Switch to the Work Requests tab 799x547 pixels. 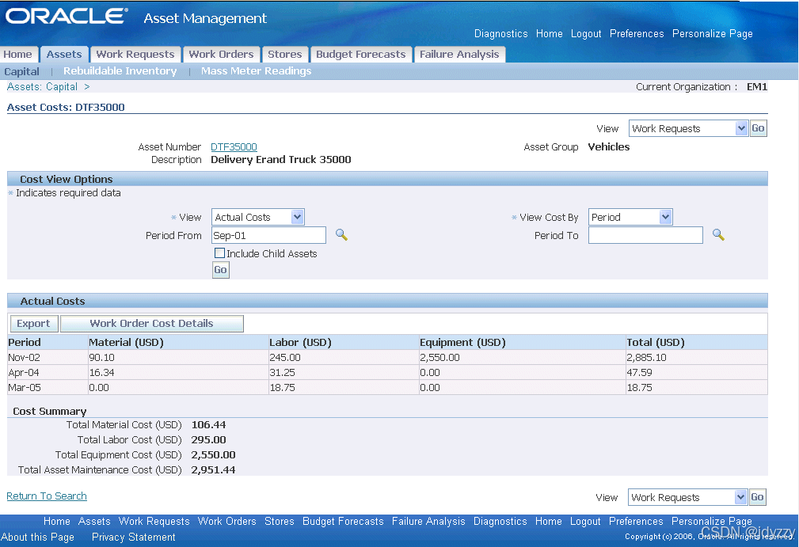click(x=135, y=54)
